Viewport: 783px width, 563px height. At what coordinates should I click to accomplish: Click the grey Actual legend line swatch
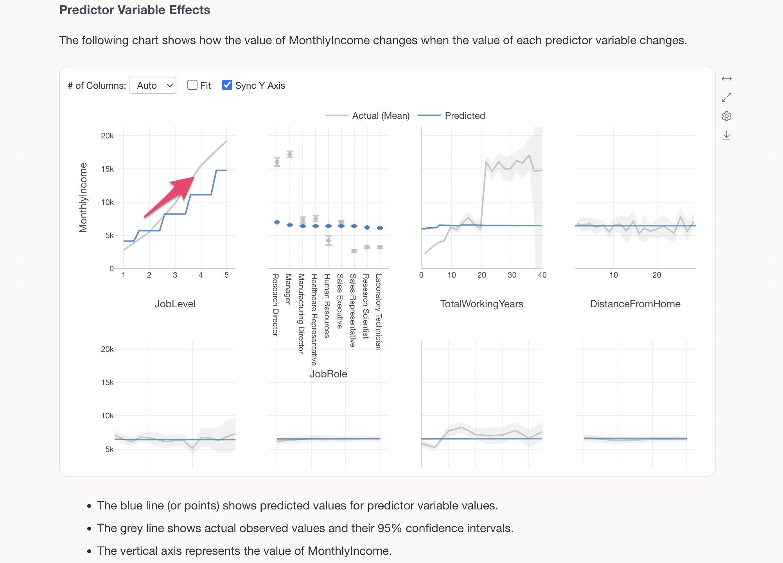[336, 116]
